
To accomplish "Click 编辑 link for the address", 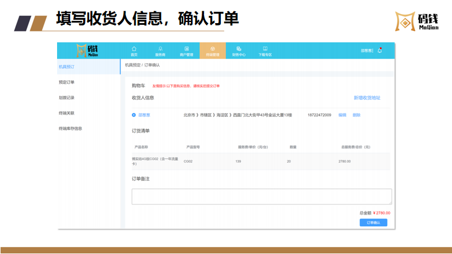I will click(342, 115).
